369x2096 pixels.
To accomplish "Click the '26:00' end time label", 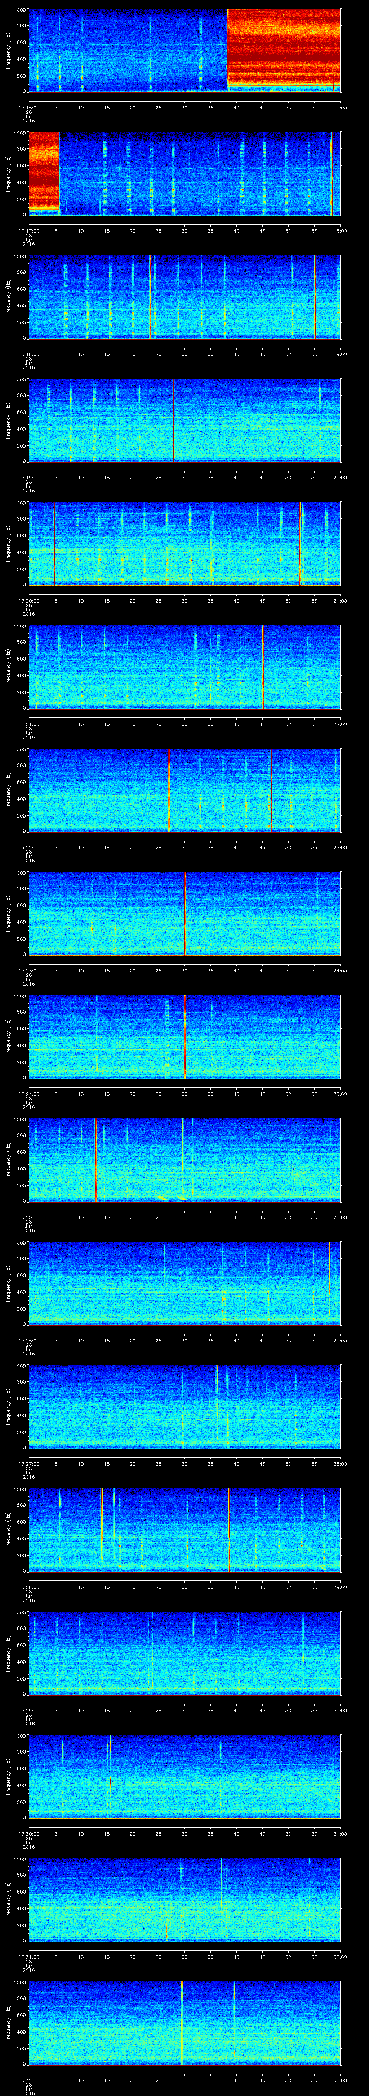I will click(x=340, y=1216).
